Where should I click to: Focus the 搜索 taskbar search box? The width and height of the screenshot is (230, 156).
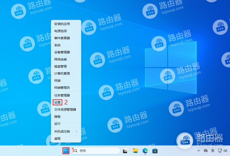[96, 151]
